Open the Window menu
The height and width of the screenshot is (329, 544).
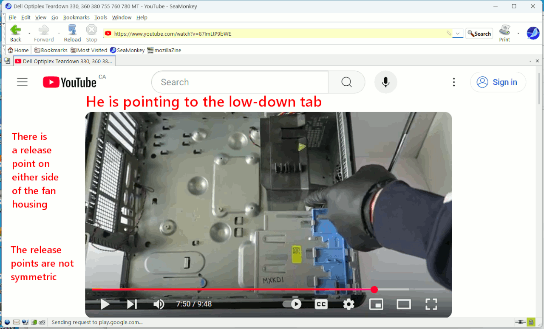(x=122, y=17)
